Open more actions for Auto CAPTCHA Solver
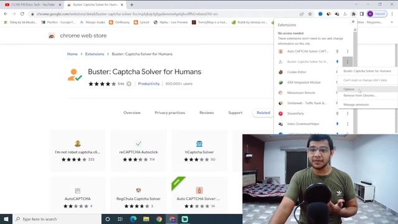 tap(348, 51)
